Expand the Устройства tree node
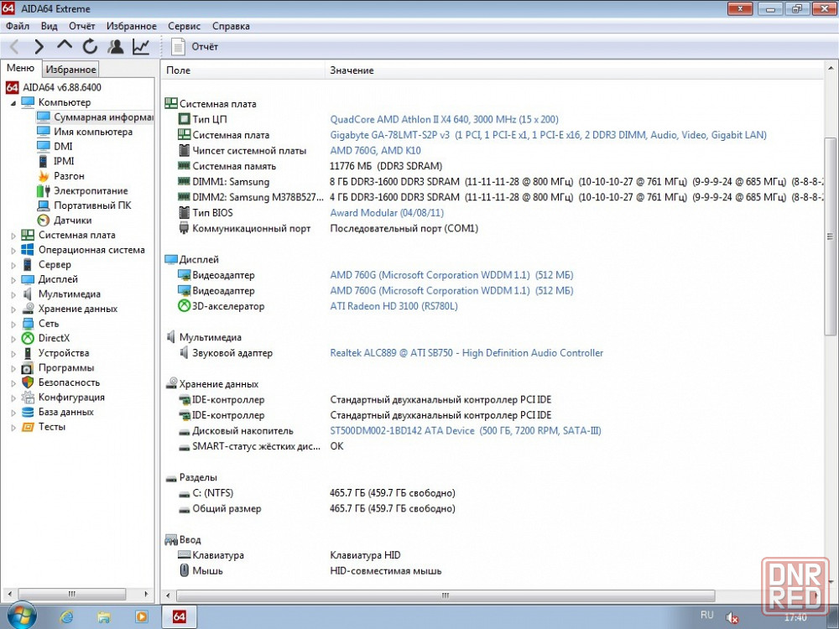Viewport: 839px width, 629px height. click(13, 354)
